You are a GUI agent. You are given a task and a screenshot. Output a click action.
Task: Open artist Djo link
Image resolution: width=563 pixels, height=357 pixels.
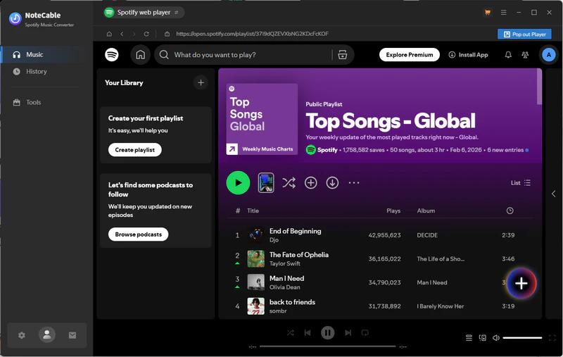[x=274, y=240]
